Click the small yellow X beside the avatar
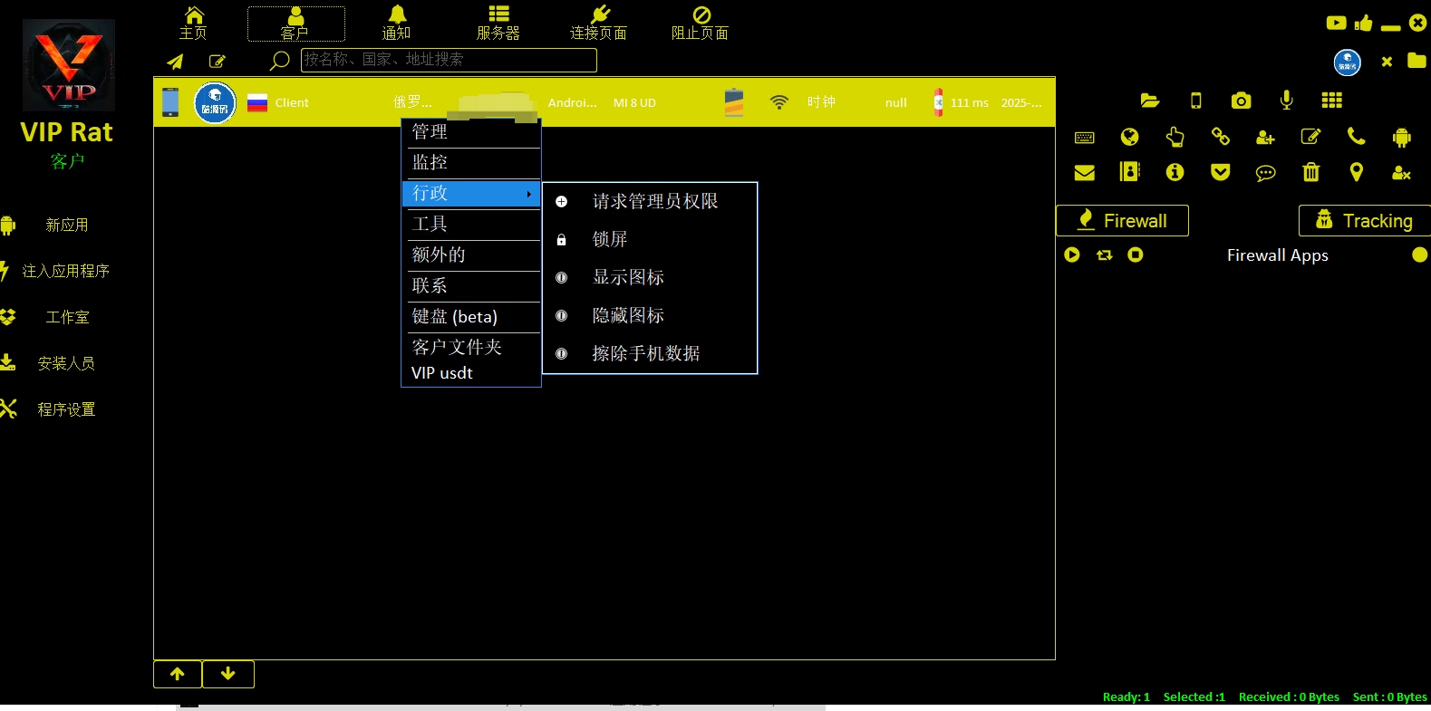This screenshot has height=711, width=1431. (1387, 62)
